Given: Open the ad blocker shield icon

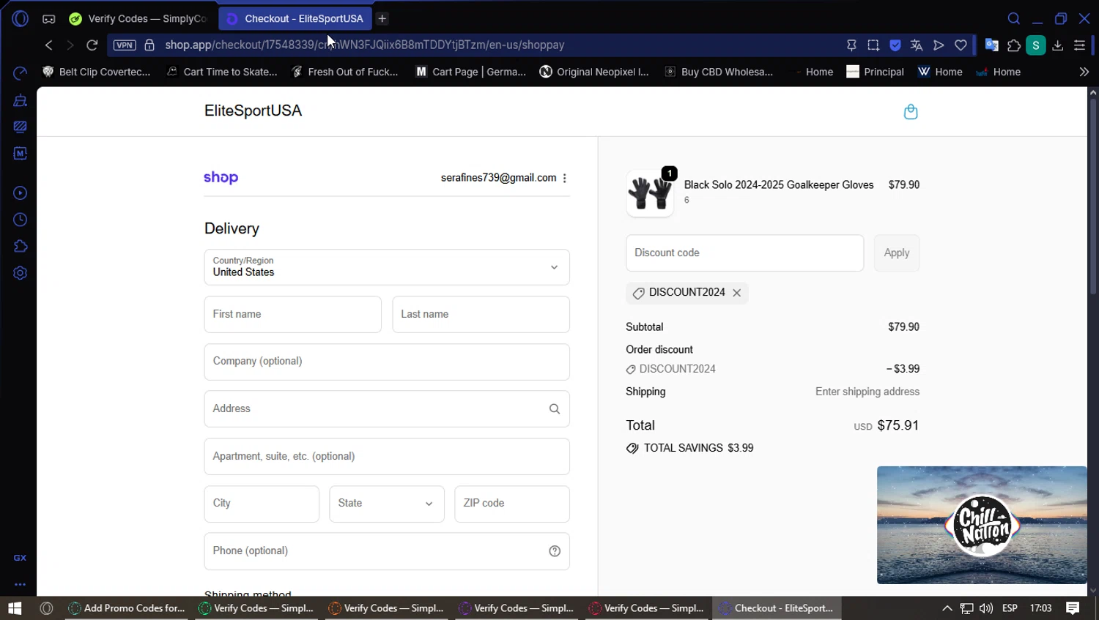Looking at the screenshot, I should (x=895, y=45).
